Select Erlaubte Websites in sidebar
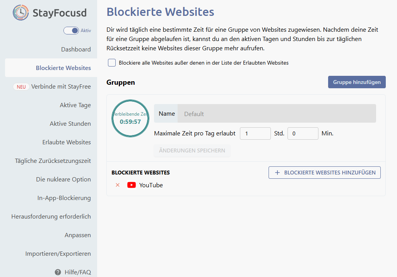The height and width of the screenshot is (277, 397). click(67, 142)
